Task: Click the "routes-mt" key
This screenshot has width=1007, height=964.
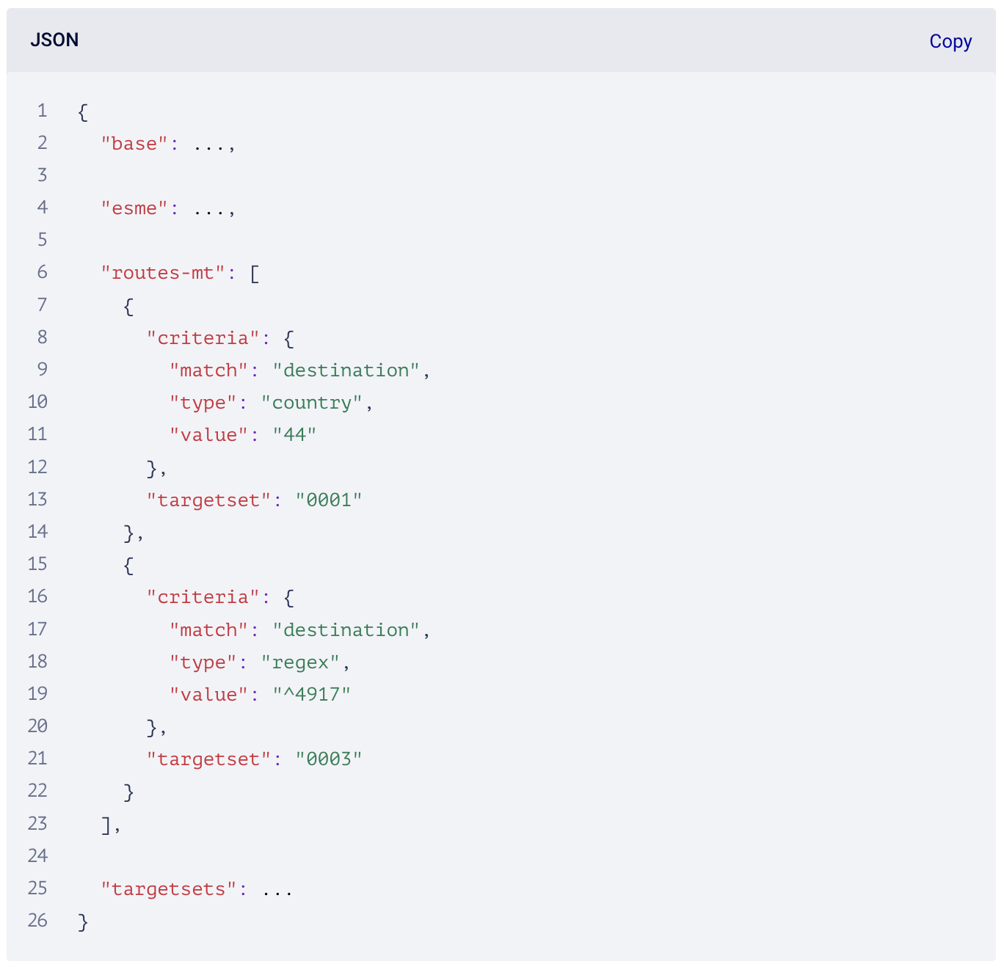Action: point(164,273)
